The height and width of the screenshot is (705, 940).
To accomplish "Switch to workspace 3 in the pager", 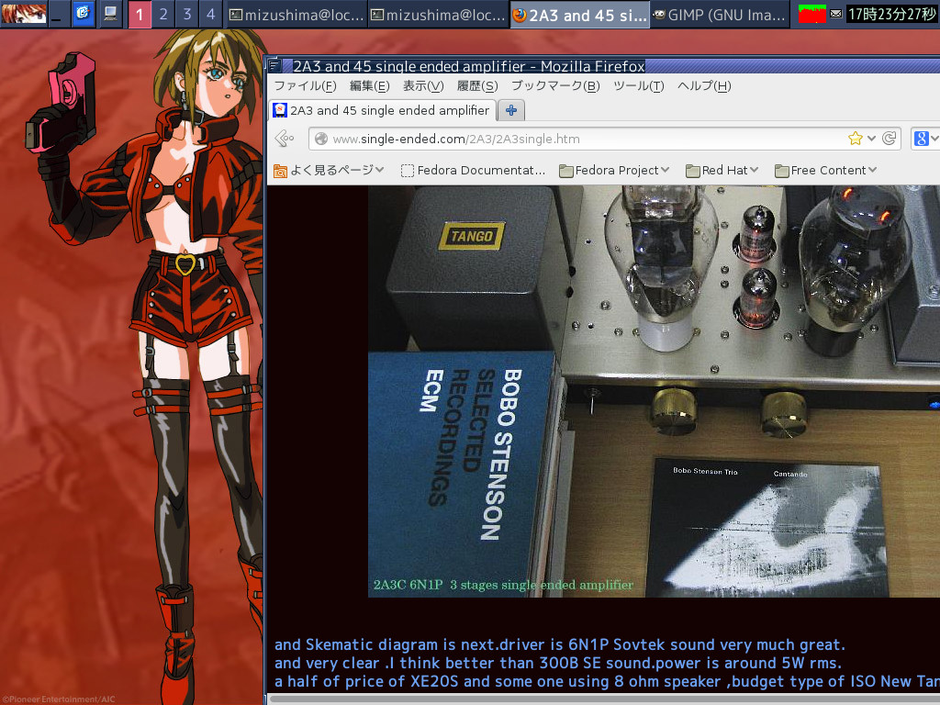I will click(x=187, y=14).
